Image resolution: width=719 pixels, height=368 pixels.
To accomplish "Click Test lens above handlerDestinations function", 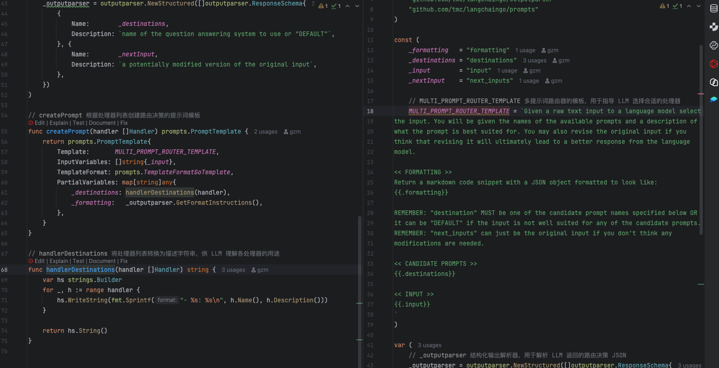I will [79, 261].
